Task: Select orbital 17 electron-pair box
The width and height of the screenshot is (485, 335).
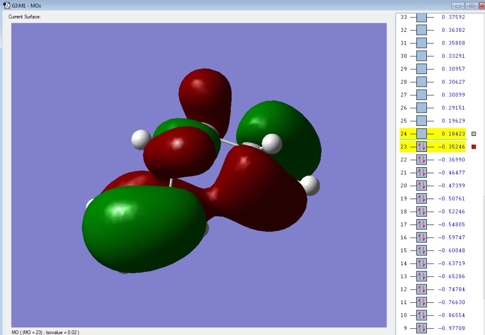Action: tap(421, 225)
